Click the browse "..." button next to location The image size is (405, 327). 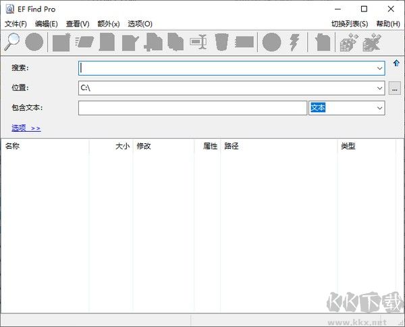[x=395, y=88]
